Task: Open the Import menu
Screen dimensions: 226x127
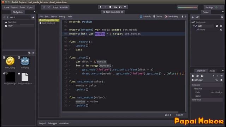Action: [14, 7]
